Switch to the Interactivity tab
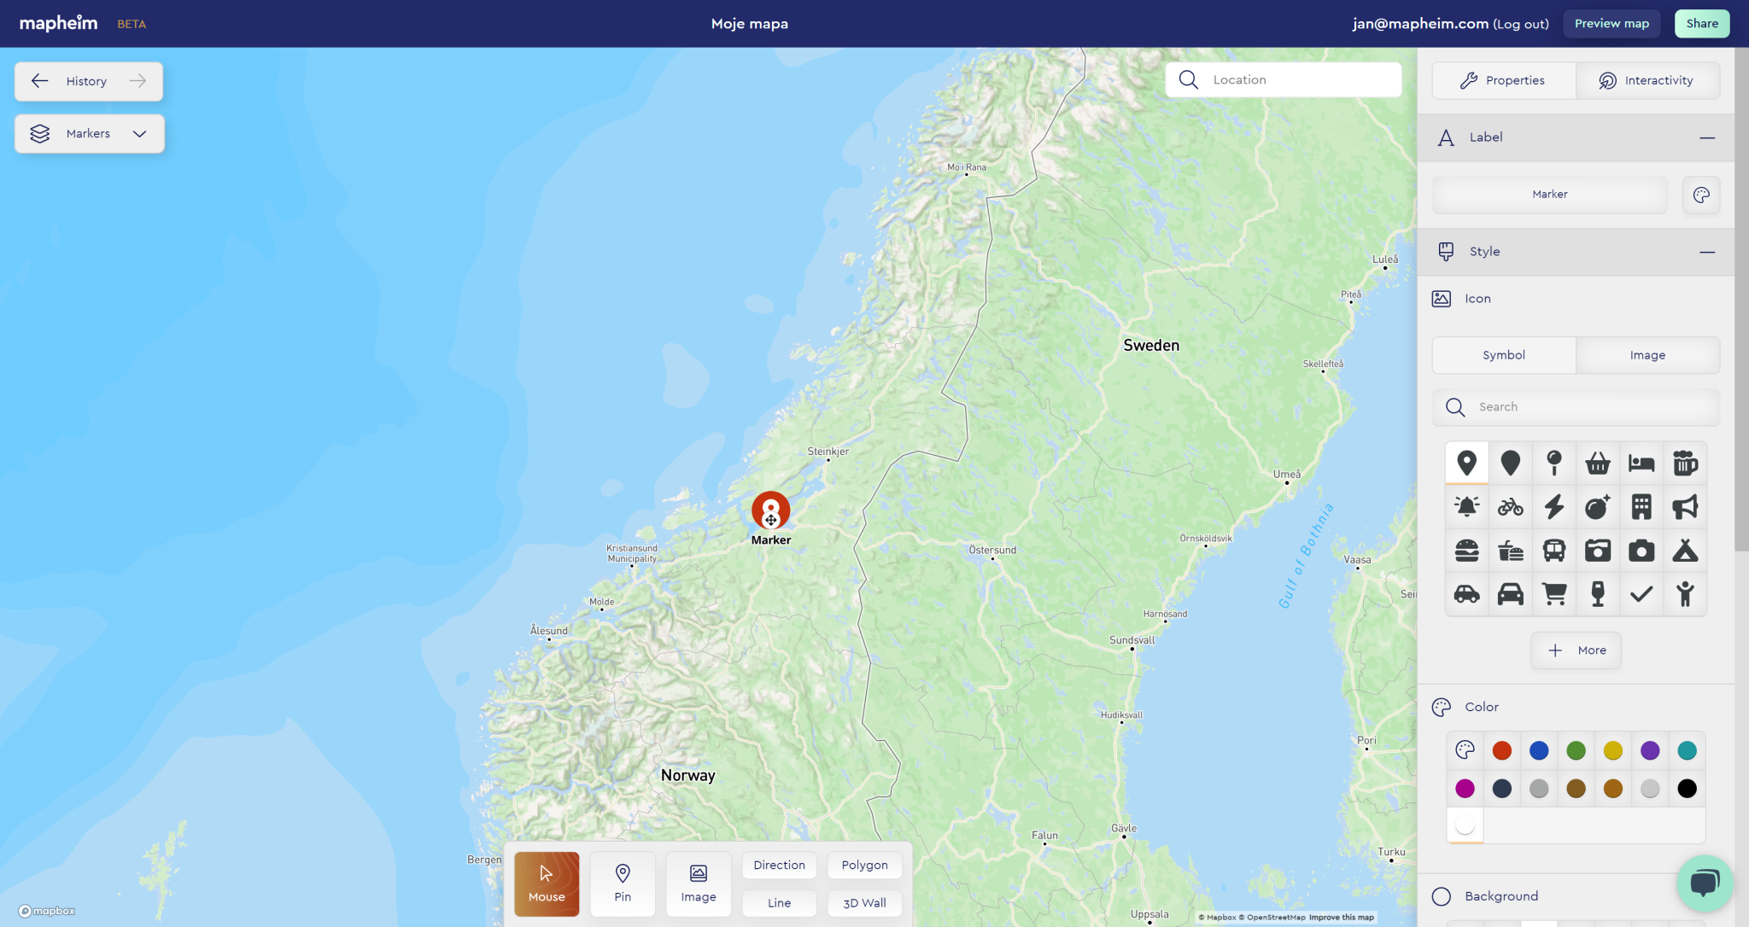 click(x=1647, y=81)
